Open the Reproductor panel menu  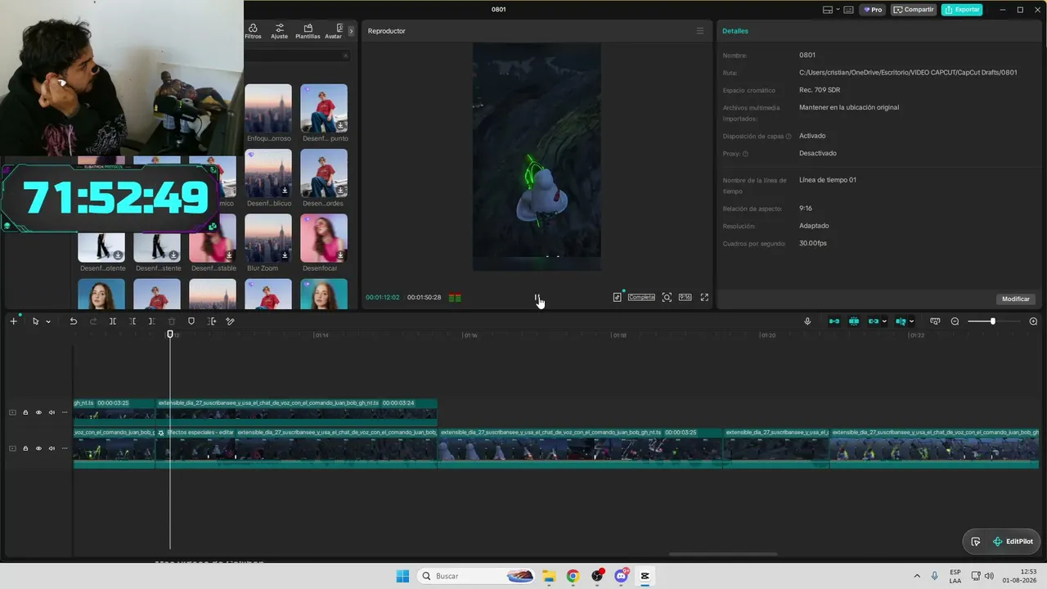pyautogui.click(x=699, y=31)
